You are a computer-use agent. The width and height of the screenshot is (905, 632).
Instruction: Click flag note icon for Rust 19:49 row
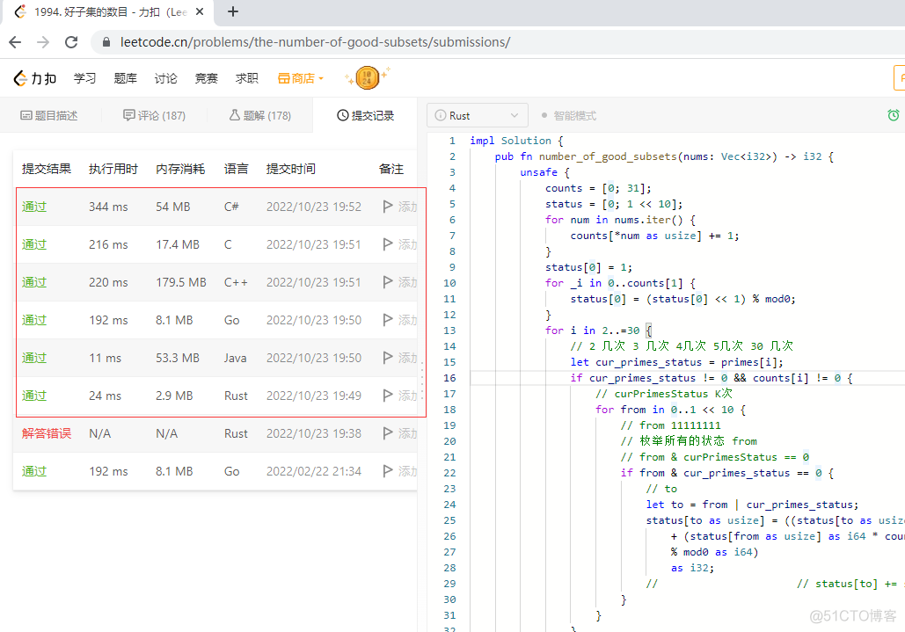388,396
